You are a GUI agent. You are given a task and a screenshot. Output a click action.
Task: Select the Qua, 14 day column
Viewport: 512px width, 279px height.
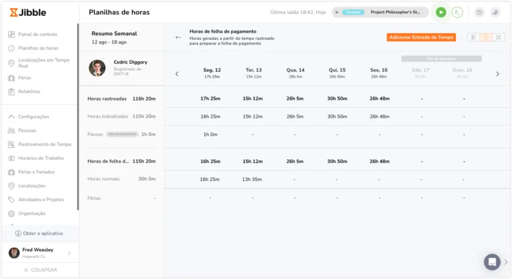(295, 73)
